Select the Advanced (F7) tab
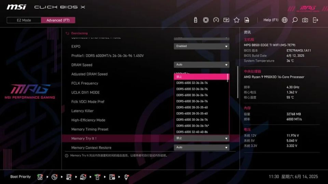 (x=58, y=20)
